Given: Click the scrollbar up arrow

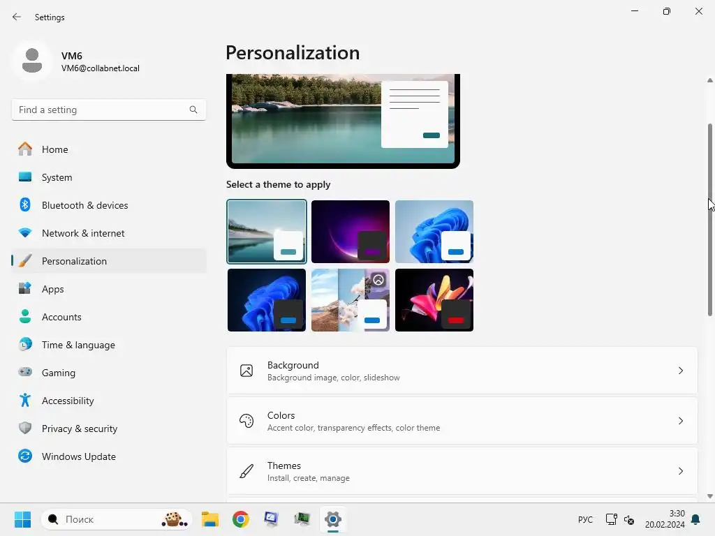Looking at the screenshot, I should click(710, 80).
